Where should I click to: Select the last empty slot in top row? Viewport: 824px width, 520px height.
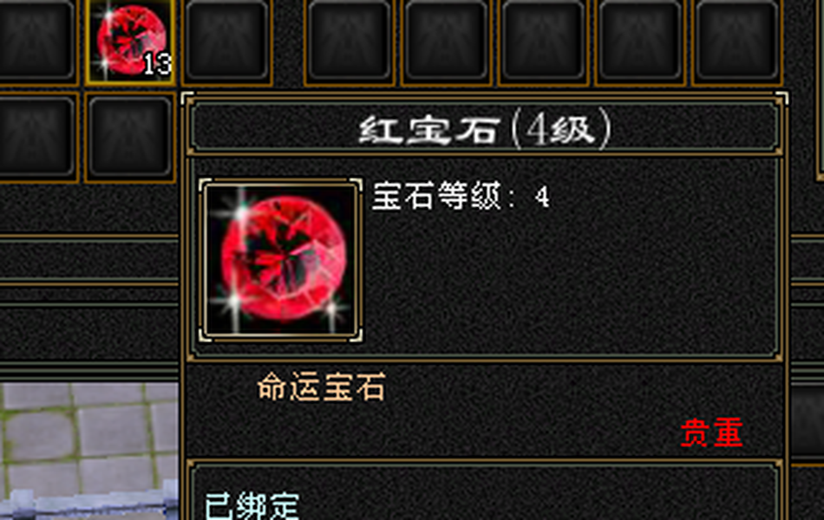coord(736,39)
